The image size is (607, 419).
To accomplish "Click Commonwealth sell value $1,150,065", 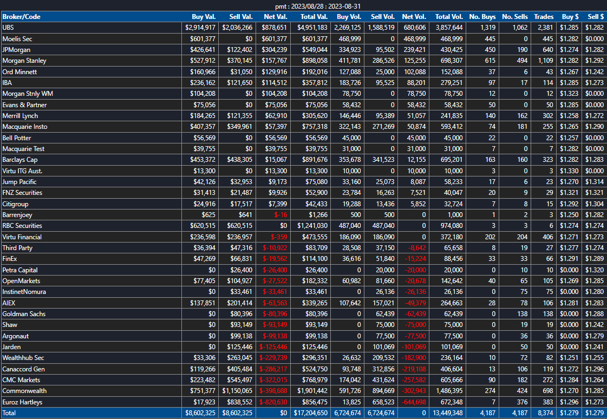I will pyautogui.click(x=237, y=391).
